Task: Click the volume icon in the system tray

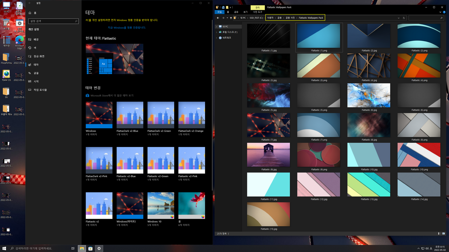Action: click(427, 248)
